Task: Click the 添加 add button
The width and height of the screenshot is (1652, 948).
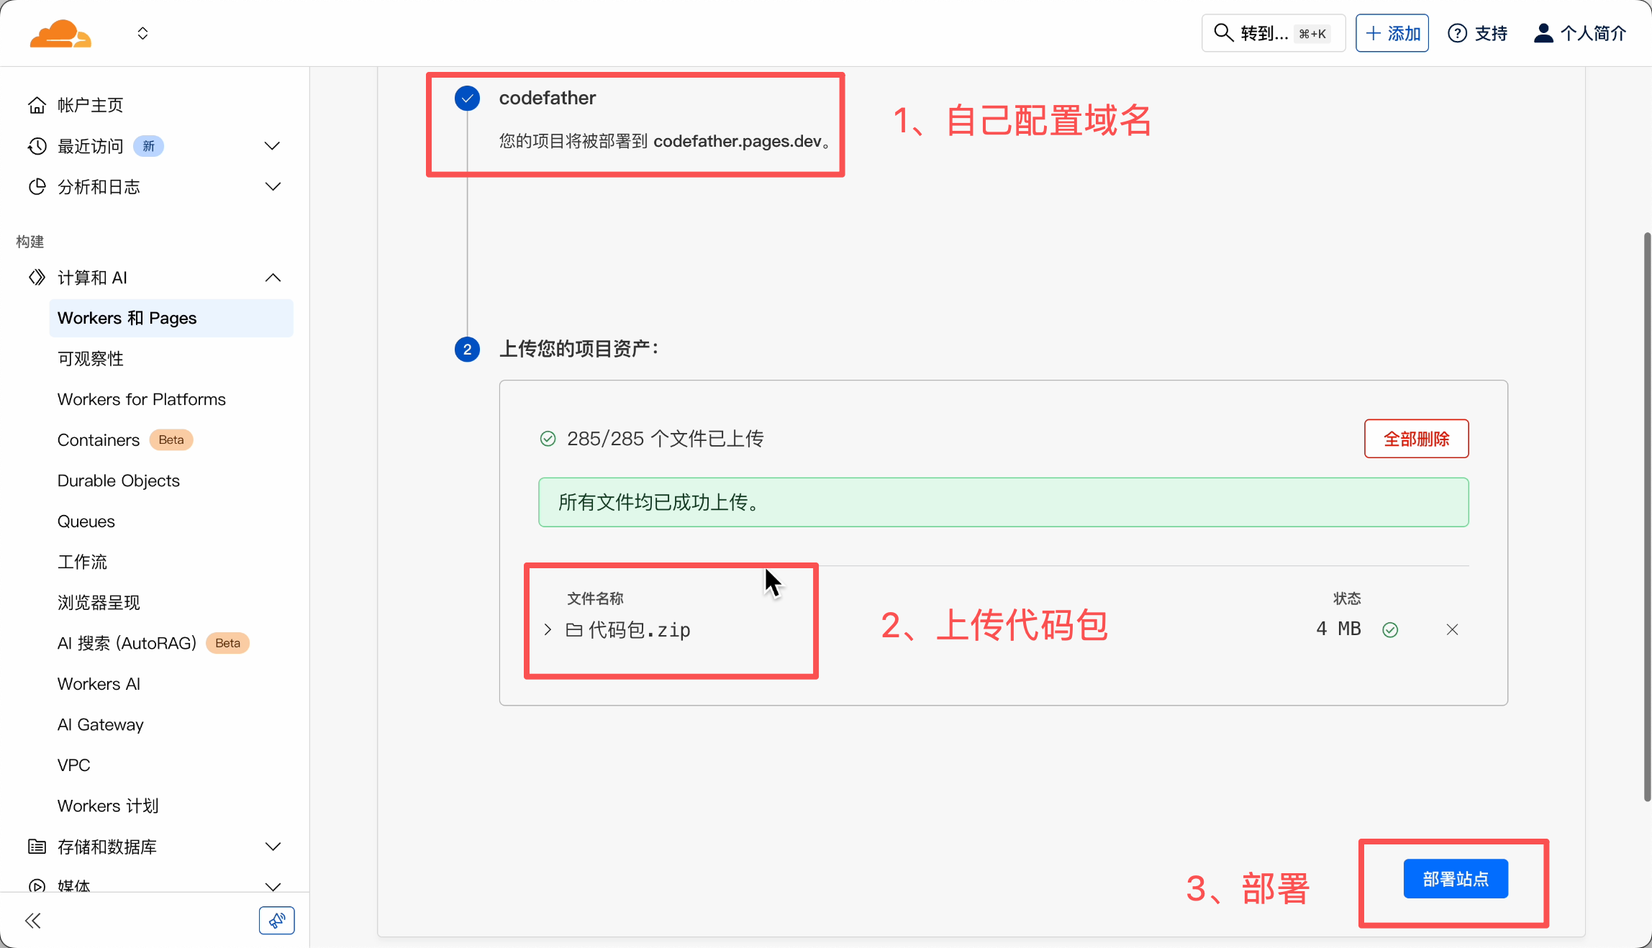Action: (x=1392, y=33)
